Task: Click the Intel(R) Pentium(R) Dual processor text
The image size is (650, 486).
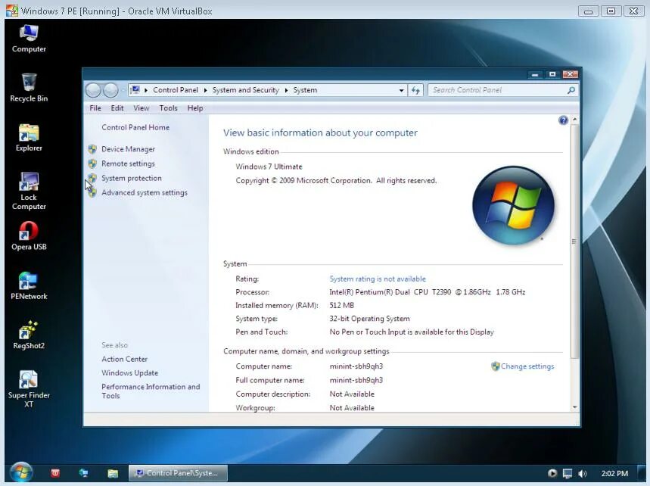Action: click(428, 292)
